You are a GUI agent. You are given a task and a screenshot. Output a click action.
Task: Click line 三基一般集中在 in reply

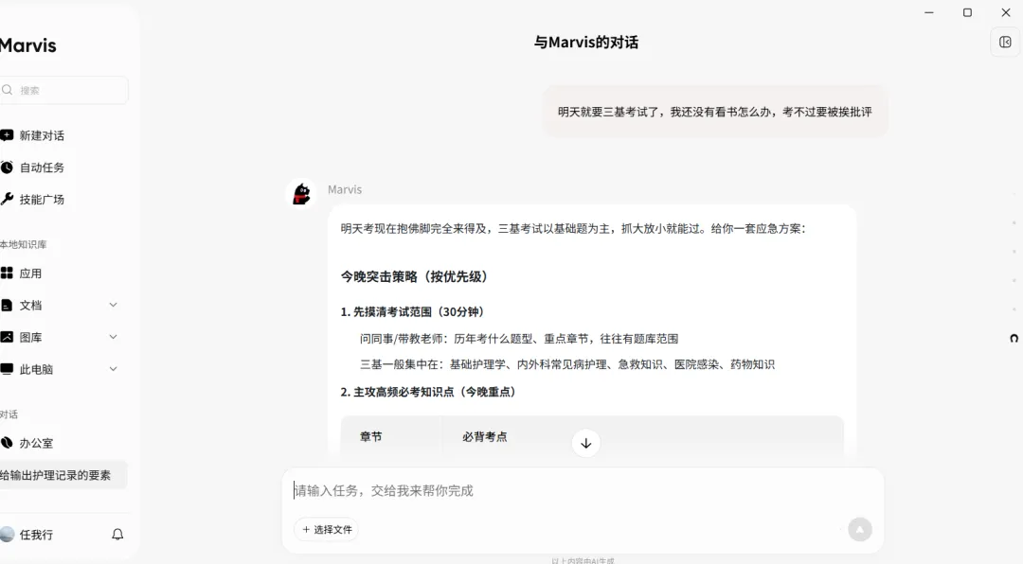click(567, 364)
